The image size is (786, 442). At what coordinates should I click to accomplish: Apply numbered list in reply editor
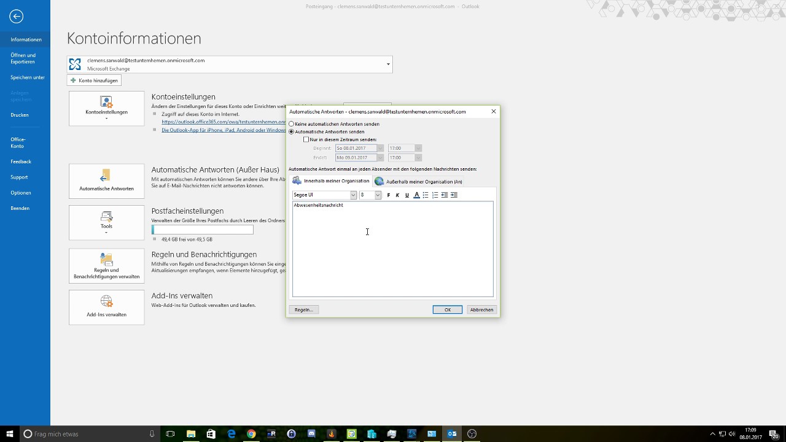[435, 195]
